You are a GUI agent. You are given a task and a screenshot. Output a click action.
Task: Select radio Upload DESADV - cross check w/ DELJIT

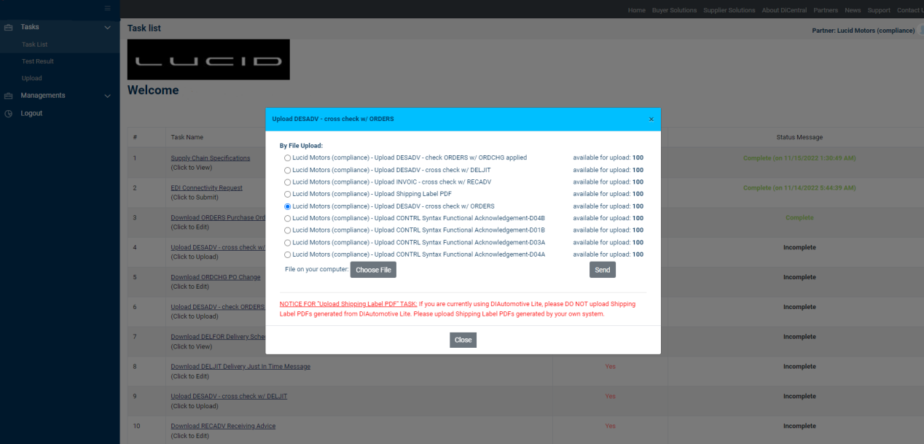pyautogui.click(x=288, y=170)
